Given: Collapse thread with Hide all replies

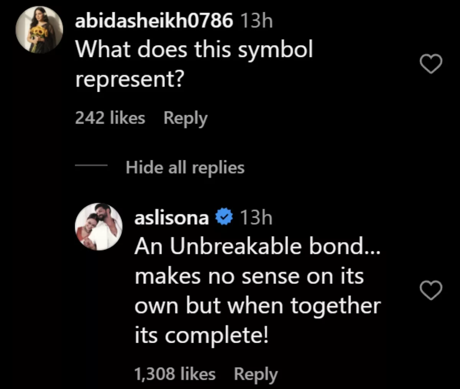Looking at the screenshot, I should click(x=185, y=167).
